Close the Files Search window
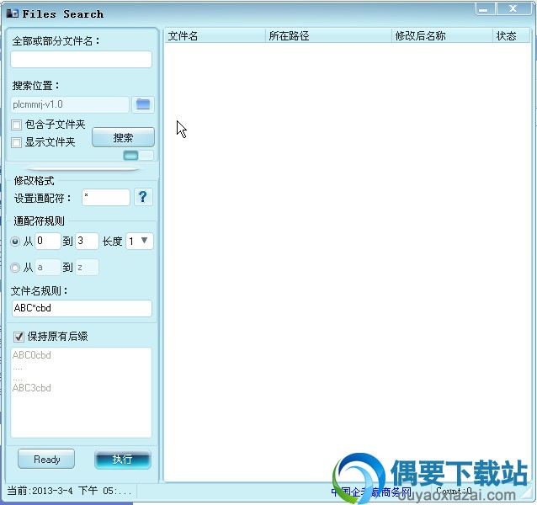Viewport: 537px width, 505px height. tap(513, 9)
